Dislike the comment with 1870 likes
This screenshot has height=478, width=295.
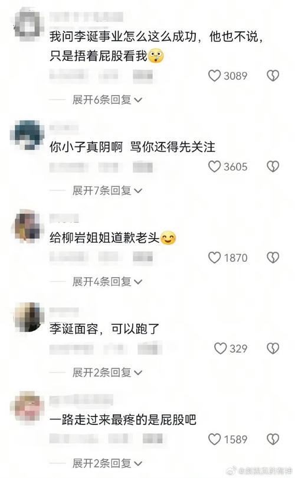click(273, 258)
